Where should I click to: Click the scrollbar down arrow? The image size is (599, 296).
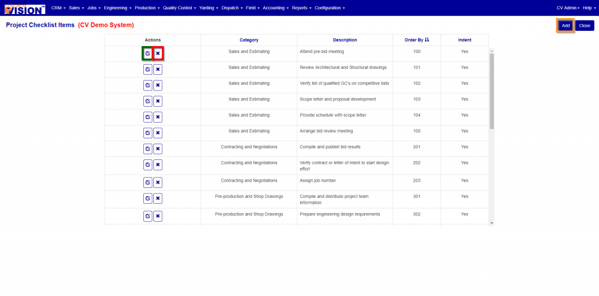pos(491,223)
